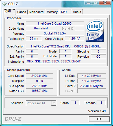The width and height of the screenshot is (113, 126).
Task: Switch to the Cache tab
Action: point(21,12)
